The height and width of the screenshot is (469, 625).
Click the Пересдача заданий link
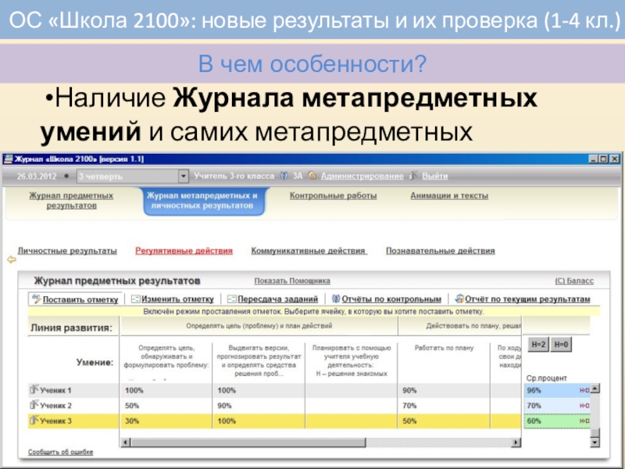278,299
